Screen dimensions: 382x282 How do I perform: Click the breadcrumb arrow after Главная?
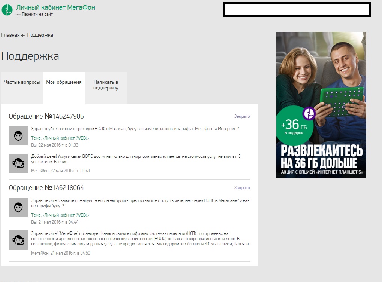pyautogui.click(x=23, y=35)
